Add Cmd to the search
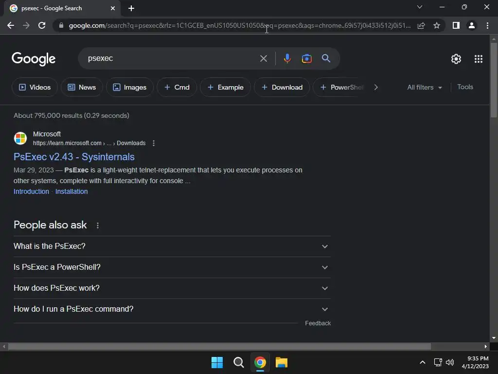Screen dimensions: 498x374 pos(177,87)
